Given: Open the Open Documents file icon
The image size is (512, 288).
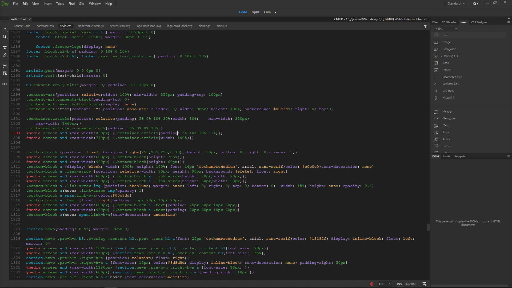Looking at the screenshot, I should click(x=5, y=30).
